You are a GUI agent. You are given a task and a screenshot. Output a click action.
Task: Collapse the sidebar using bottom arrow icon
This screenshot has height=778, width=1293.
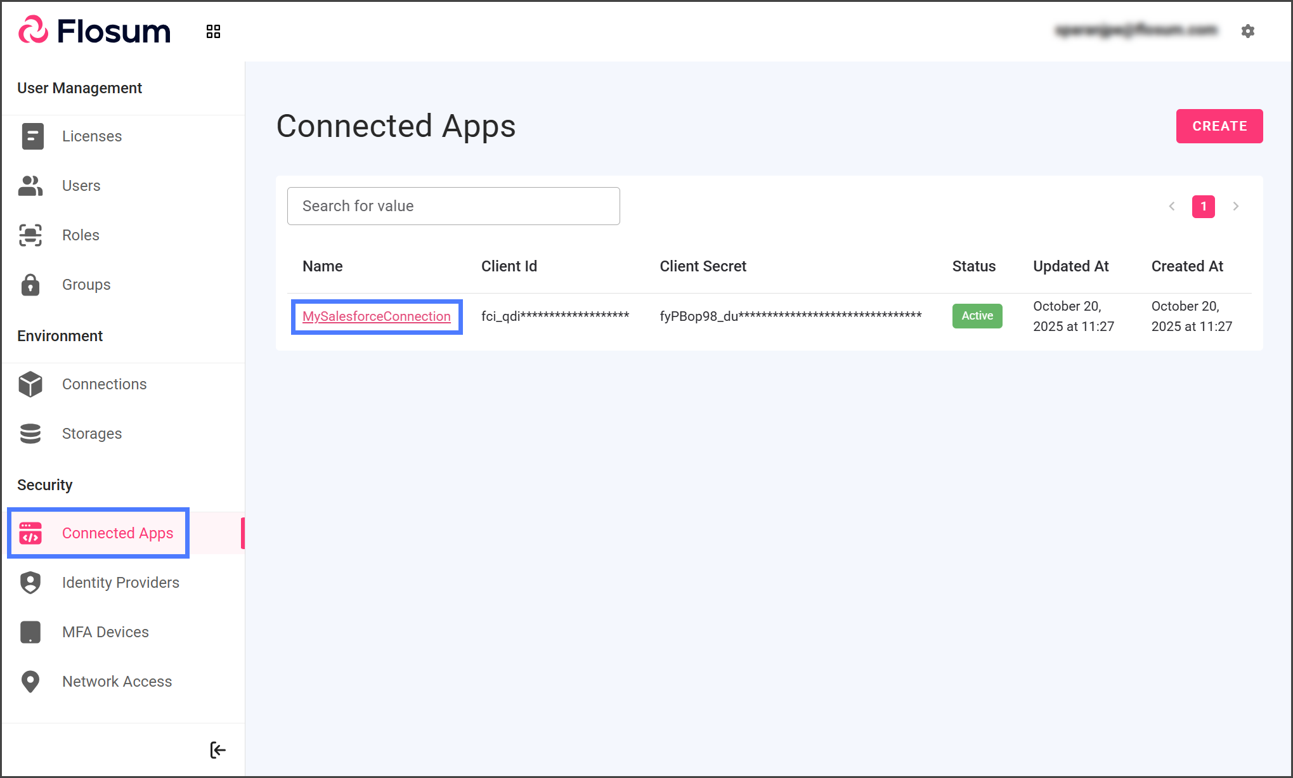[x=218, y=750]
